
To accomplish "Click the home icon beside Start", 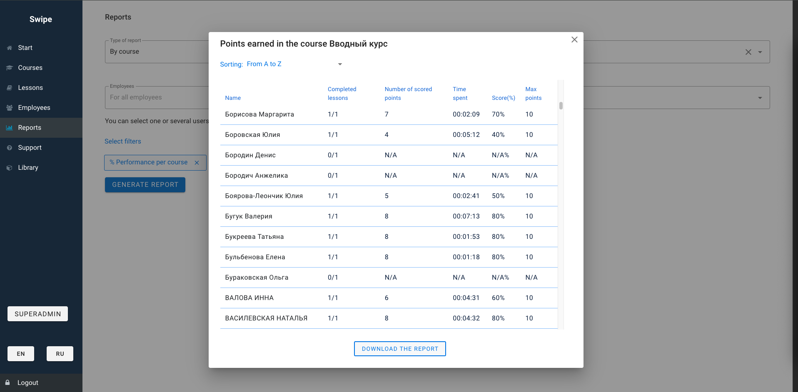I will [10, 48].
